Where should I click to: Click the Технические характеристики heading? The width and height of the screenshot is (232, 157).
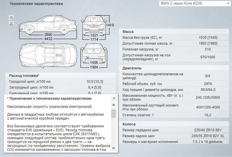[x=36, y=4]
